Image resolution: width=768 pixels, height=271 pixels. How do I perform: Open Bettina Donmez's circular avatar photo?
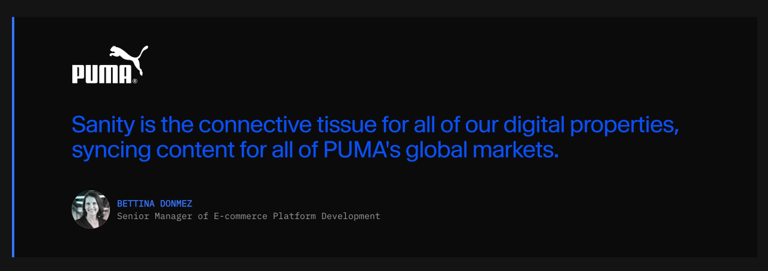pos(91,210)
